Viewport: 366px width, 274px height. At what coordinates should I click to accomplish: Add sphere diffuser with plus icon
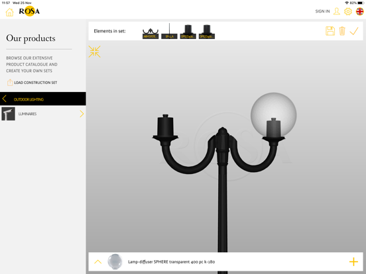point(353,261)
